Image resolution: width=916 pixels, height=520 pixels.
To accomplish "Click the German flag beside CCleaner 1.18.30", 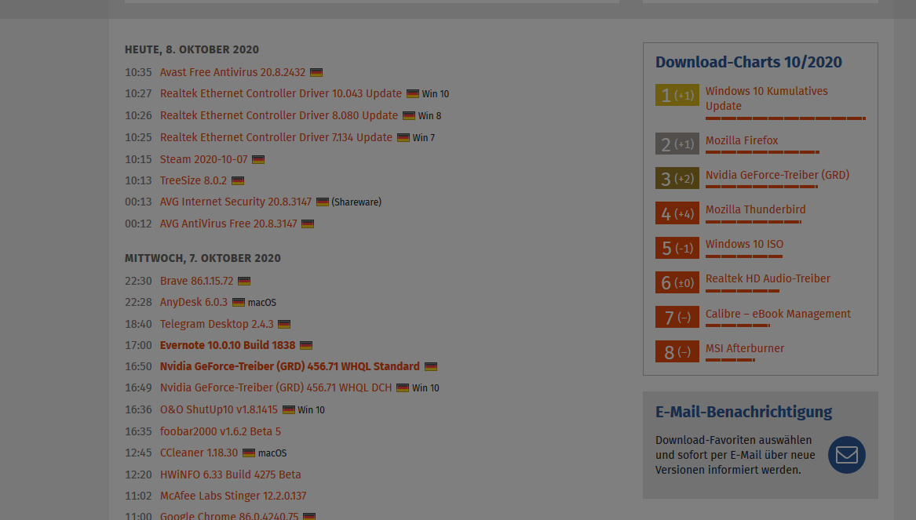I will (249, 453).
